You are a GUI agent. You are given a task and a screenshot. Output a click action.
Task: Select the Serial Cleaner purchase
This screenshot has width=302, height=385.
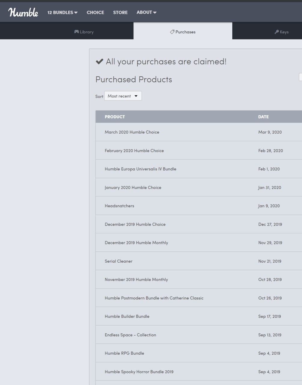click(199, 261)
